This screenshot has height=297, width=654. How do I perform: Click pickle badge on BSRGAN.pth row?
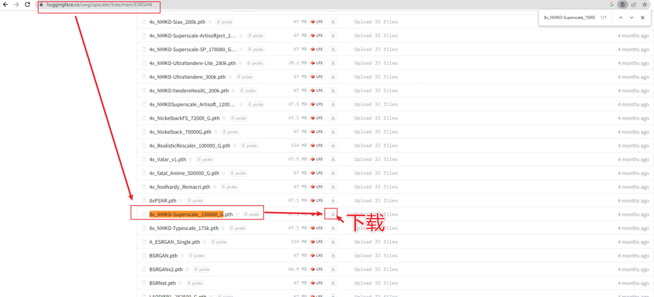pos(197,256)
